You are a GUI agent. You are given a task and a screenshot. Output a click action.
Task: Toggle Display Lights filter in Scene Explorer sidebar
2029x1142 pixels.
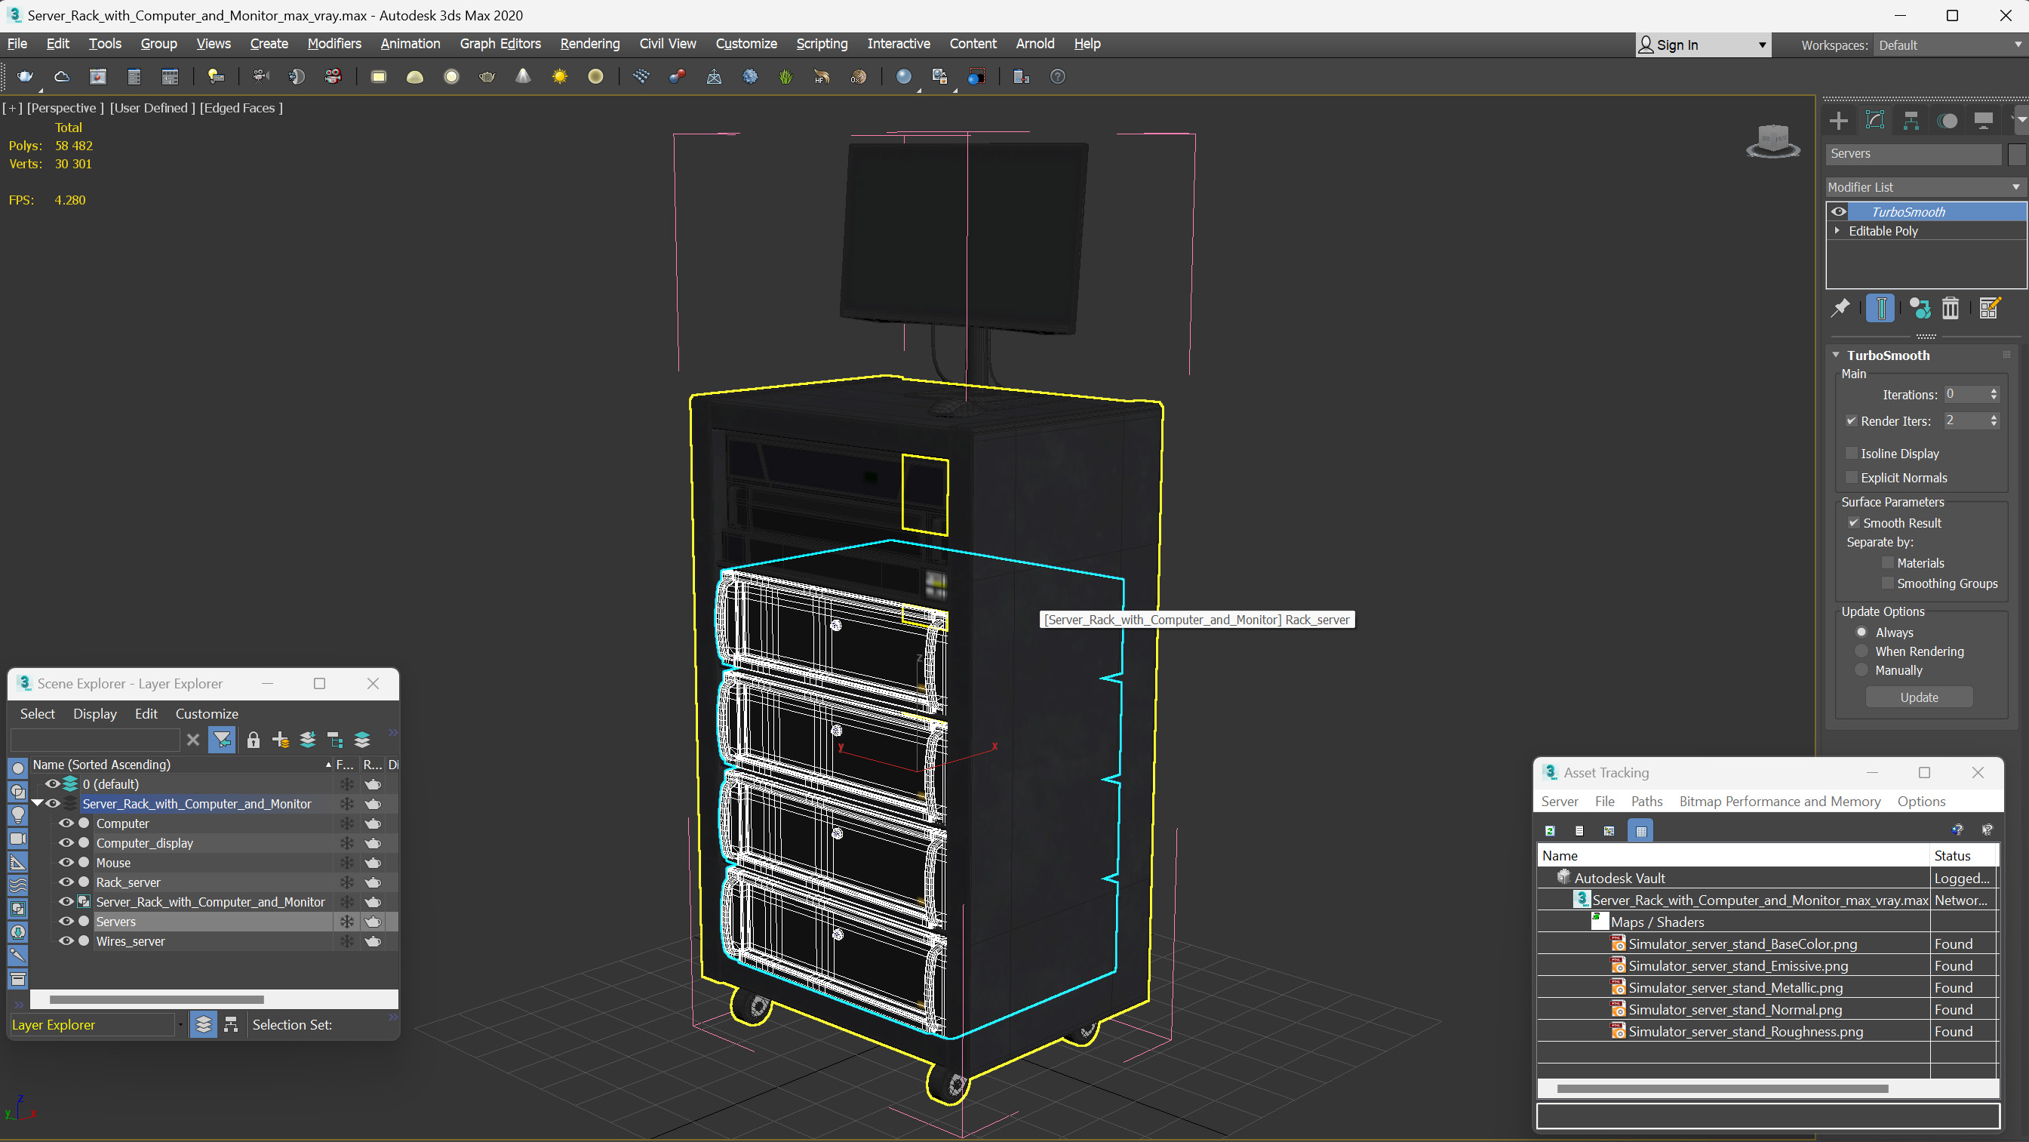click(17, 815)
